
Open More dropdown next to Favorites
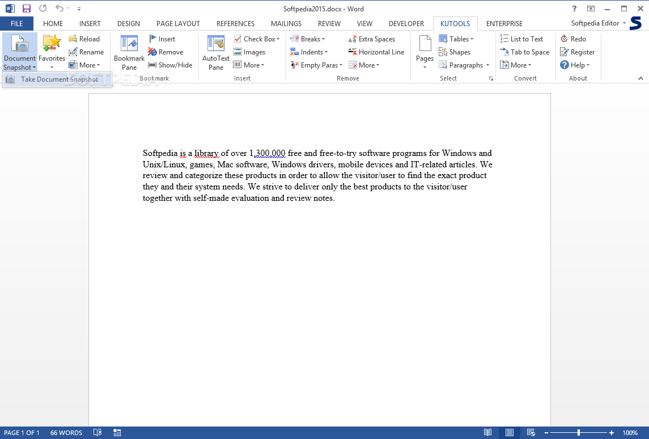point(84,65)
